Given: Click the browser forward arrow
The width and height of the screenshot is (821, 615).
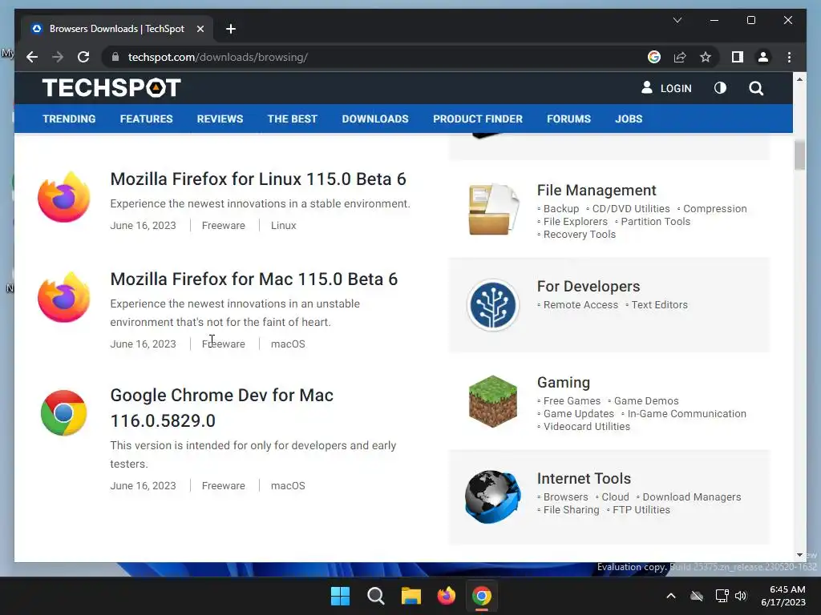Looking at the screenshot, I should [58, 57].
